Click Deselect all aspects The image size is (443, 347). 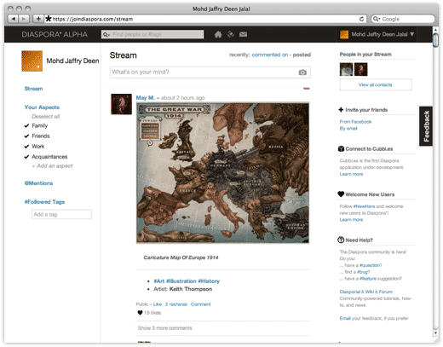pyautogui.click(x=46, y=117)
